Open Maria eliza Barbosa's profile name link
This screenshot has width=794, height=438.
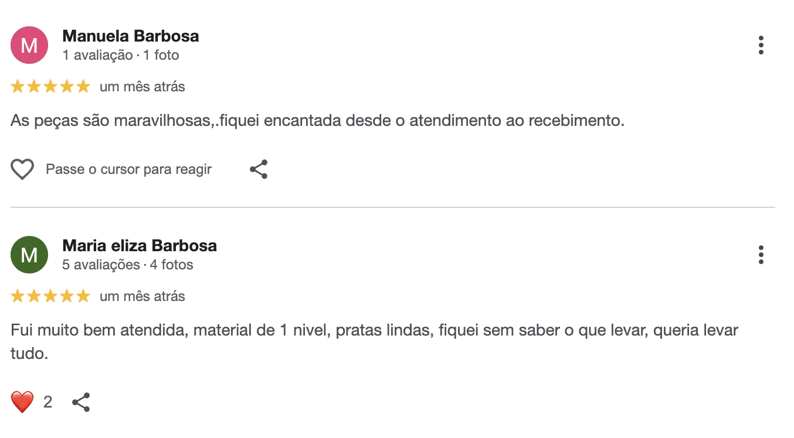[140, 246]
